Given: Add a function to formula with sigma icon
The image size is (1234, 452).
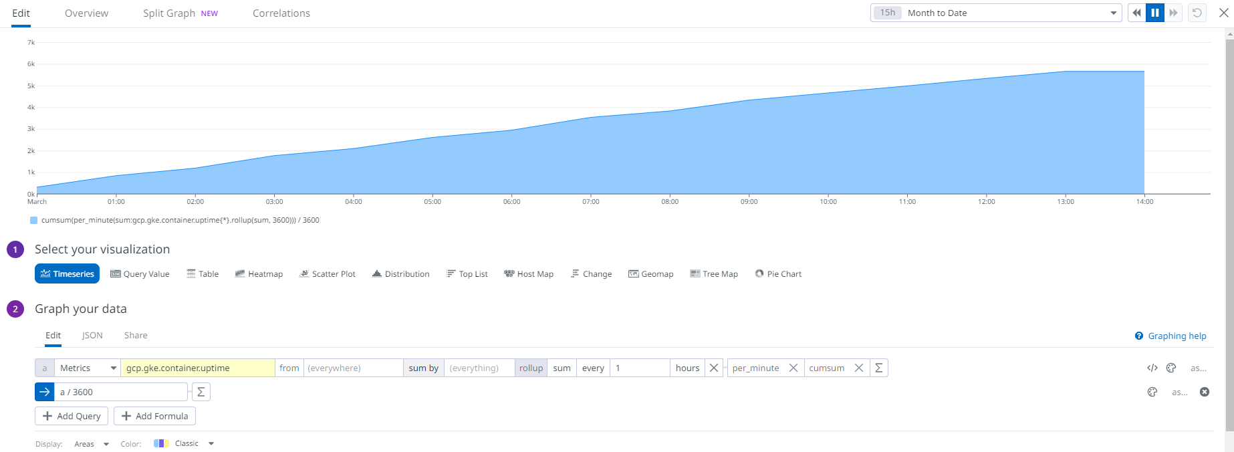Looking at the screenshot, I should coord(201,392).
